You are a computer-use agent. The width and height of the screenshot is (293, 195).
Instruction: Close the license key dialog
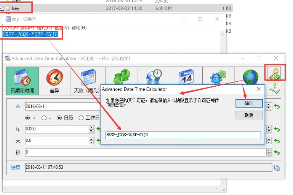[259, 89]
